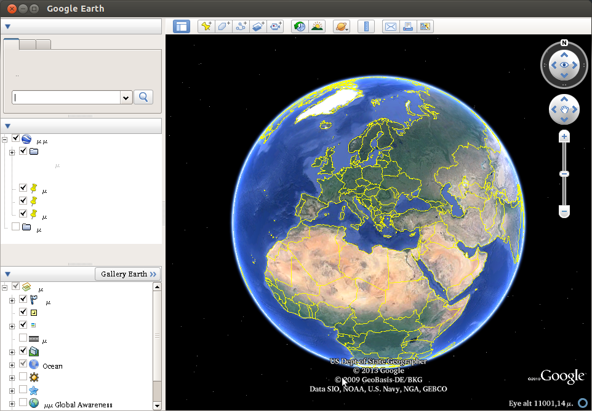Screen dimensions: 592x411
Task: Expand the checked folder under My Places
Action: [x=12, y=152]
